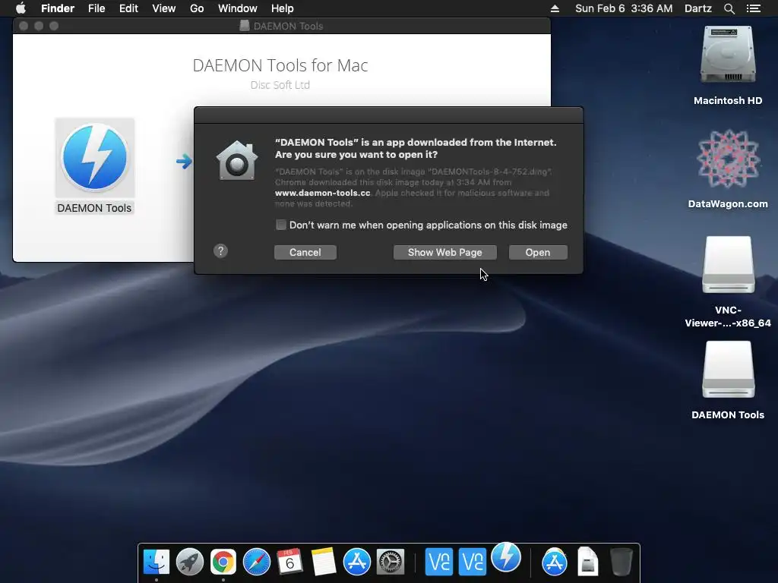Open the Edit menu

[128, 8]
